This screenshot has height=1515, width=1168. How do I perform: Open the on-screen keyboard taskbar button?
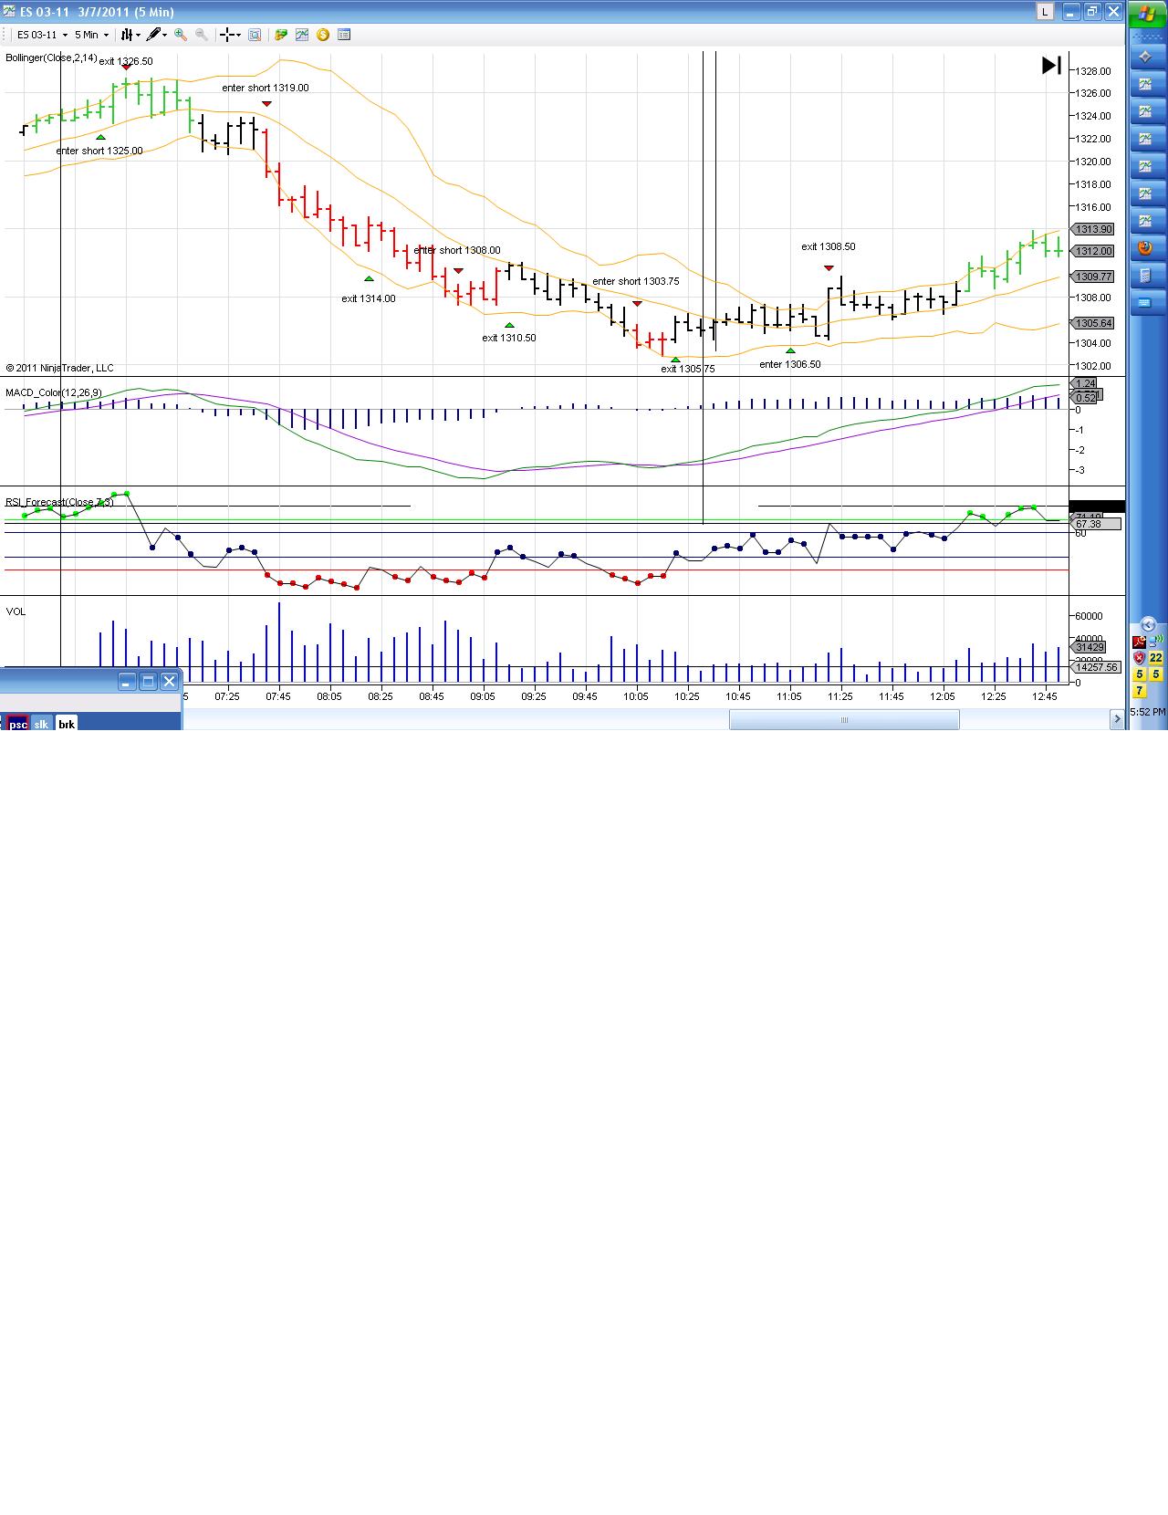(x=1147, y=303)
